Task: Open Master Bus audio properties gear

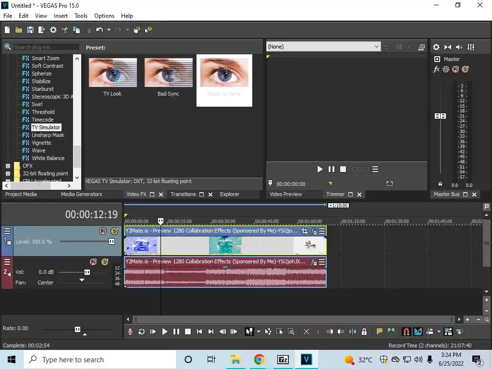Action: pyautogui.click(x=436, y=47)
